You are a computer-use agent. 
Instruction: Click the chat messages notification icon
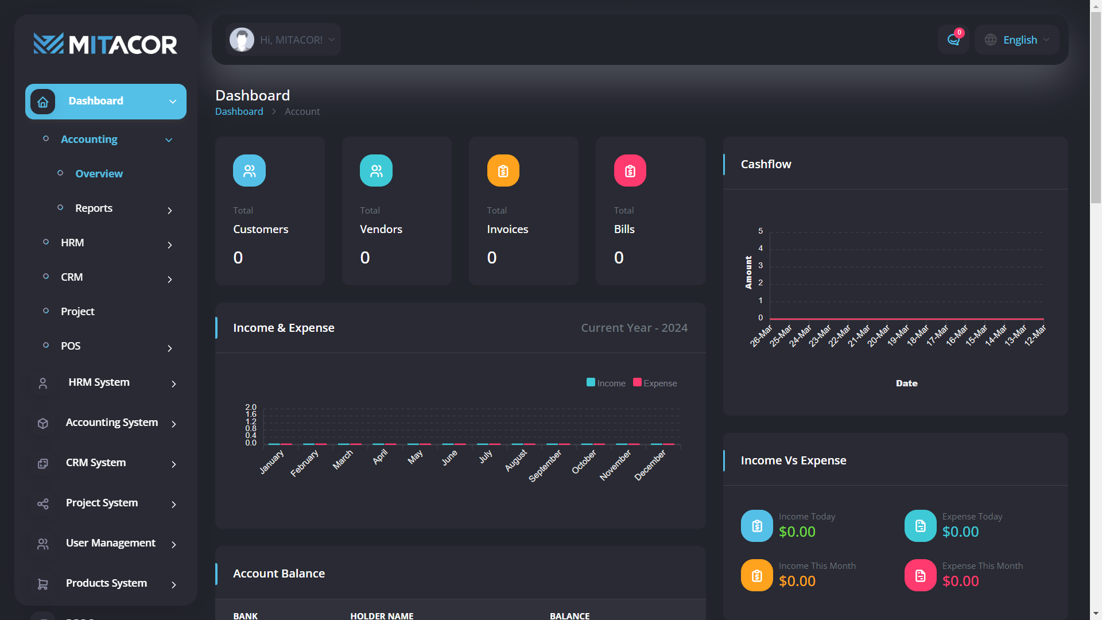(953, 40)
